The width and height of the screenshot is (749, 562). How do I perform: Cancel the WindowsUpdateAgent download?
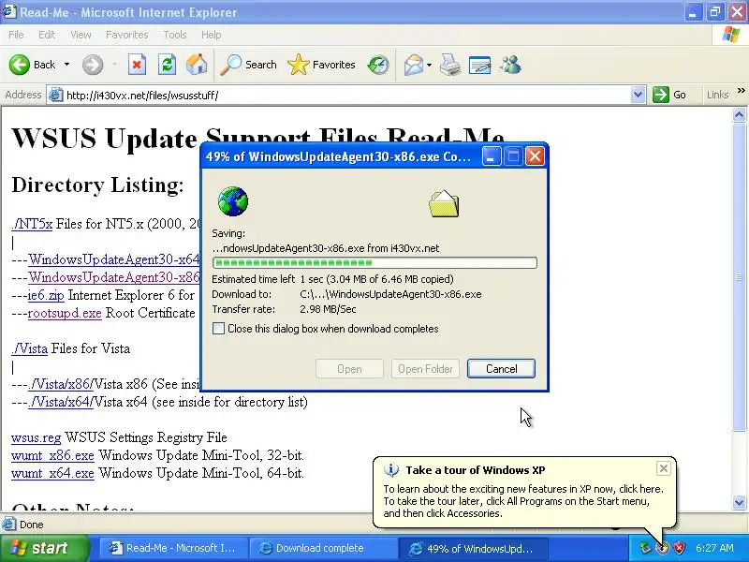[501, 368]
